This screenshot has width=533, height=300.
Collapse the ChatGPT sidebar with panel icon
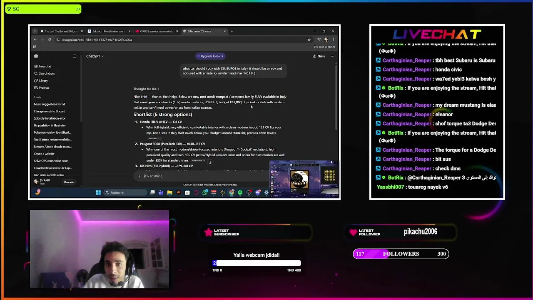[75, 56]
